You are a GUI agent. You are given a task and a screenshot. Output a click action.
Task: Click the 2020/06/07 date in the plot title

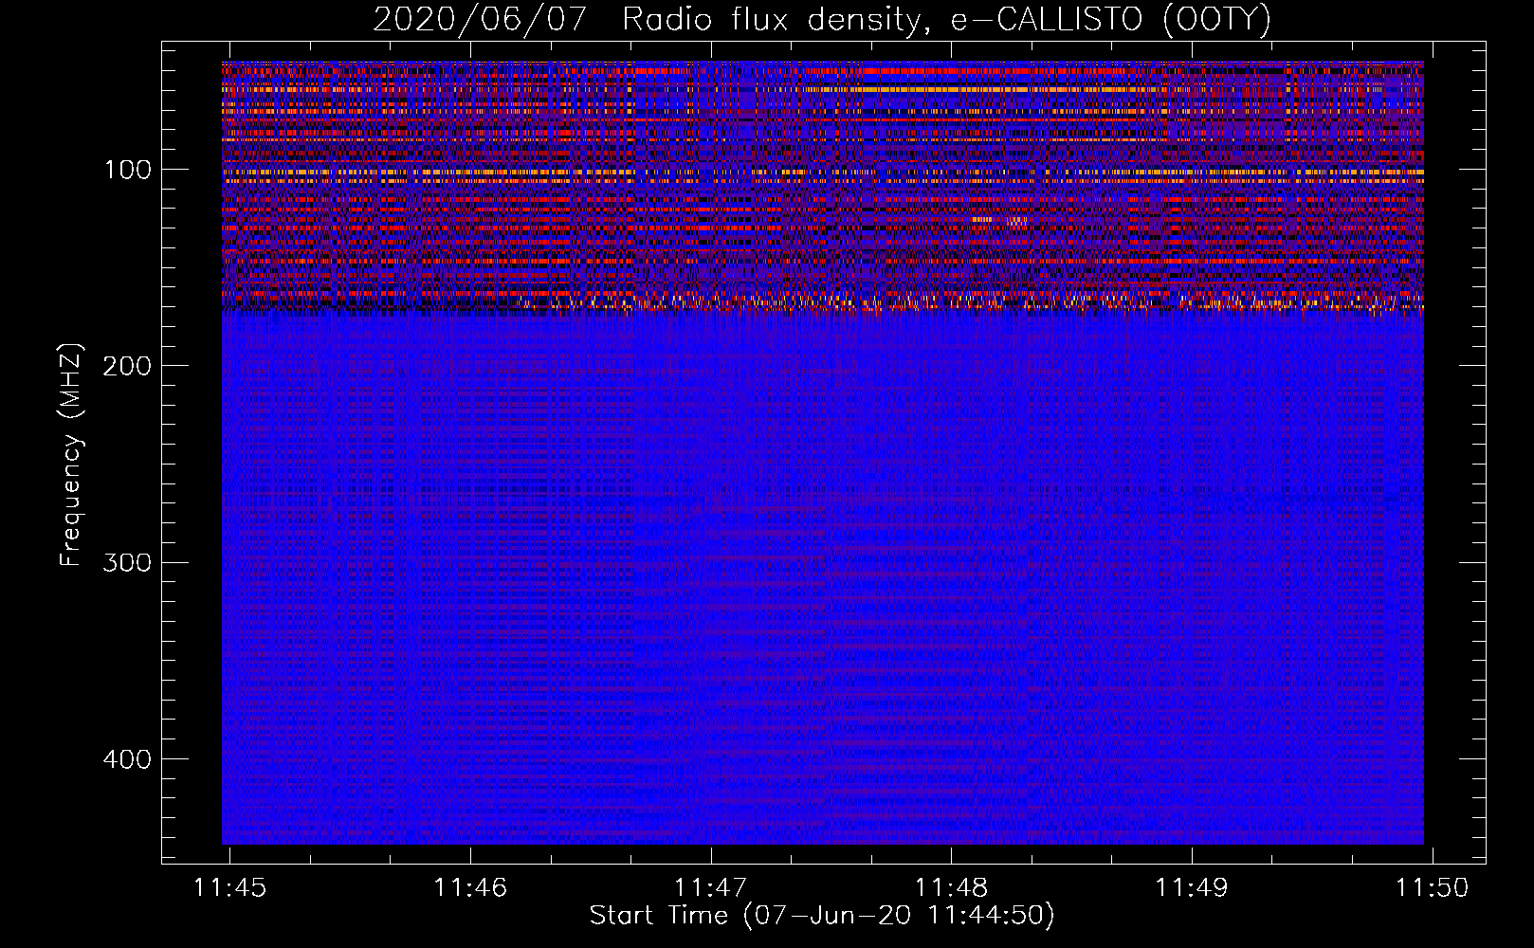tap(479, 20)
